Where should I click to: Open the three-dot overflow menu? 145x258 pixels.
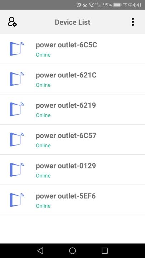pyautogui.click(x=133, y=22)
